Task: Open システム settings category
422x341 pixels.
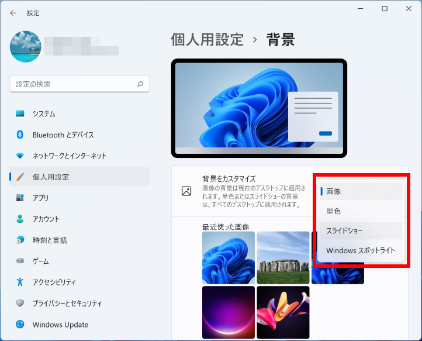Action: [79, 113]
